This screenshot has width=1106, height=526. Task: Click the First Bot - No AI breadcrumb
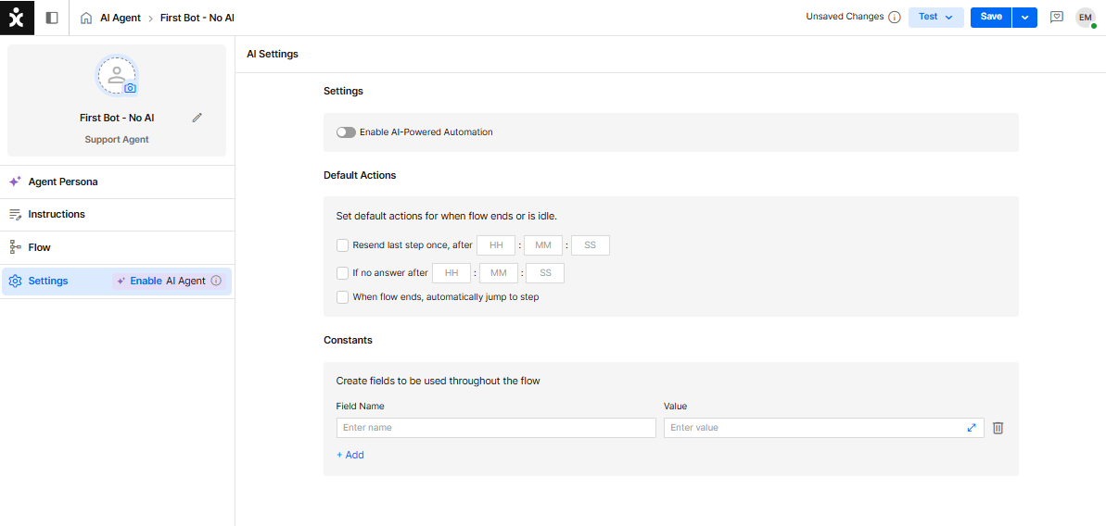(x=197, y=18)
